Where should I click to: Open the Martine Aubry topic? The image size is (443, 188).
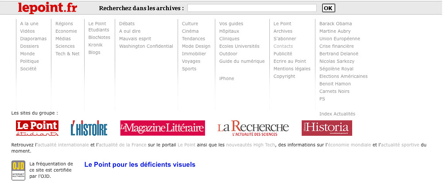click(x=335, y=31)
